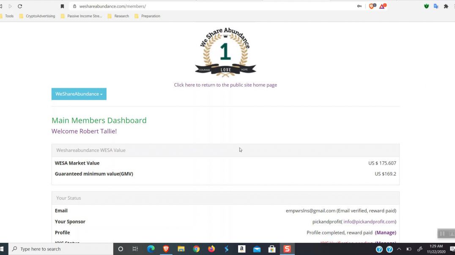The image size is (455, 255).
Task: Click the Windows Start button
Action: (2, 249)
